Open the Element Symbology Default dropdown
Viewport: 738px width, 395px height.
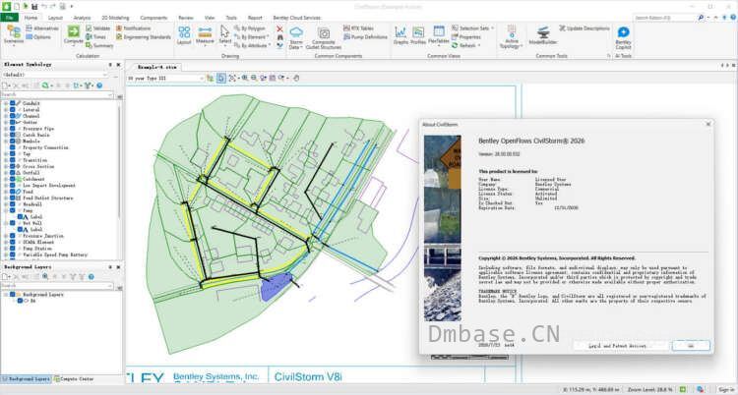click(x=55, y=75)
